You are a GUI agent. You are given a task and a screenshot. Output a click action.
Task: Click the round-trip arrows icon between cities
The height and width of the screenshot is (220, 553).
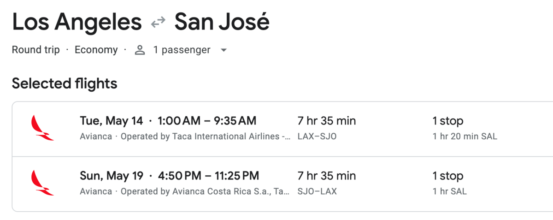(158, 23)
